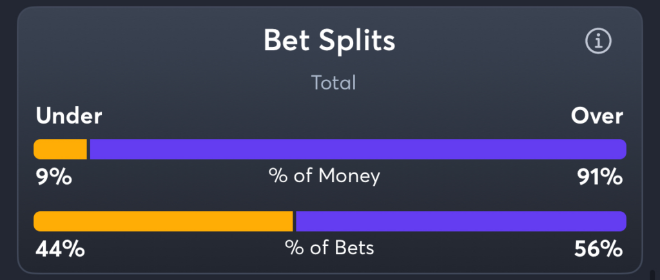
Task: Select the 9% money value
Action: point(53,176)
